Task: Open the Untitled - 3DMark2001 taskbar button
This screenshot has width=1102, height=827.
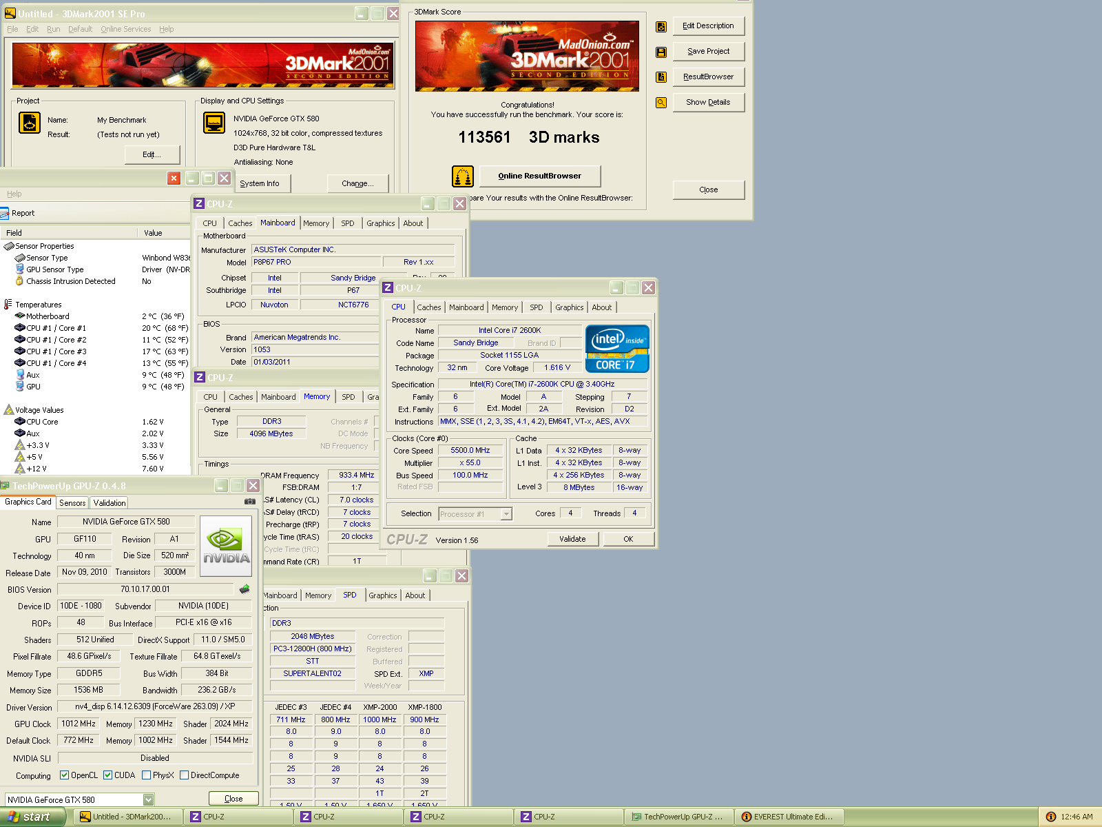Action: tap(129, 817)
